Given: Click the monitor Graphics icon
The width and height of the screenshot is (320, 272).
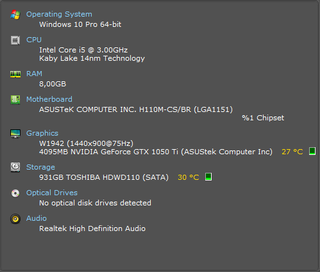Looking at the screenshot, I should [15, 134].
